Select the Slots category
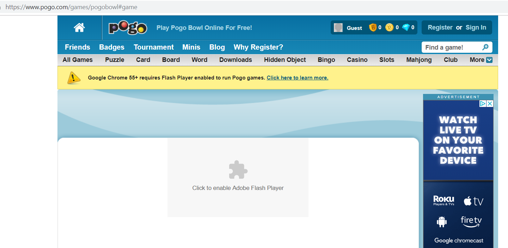This screenshot has height=248, width=508. coord(387,60)
